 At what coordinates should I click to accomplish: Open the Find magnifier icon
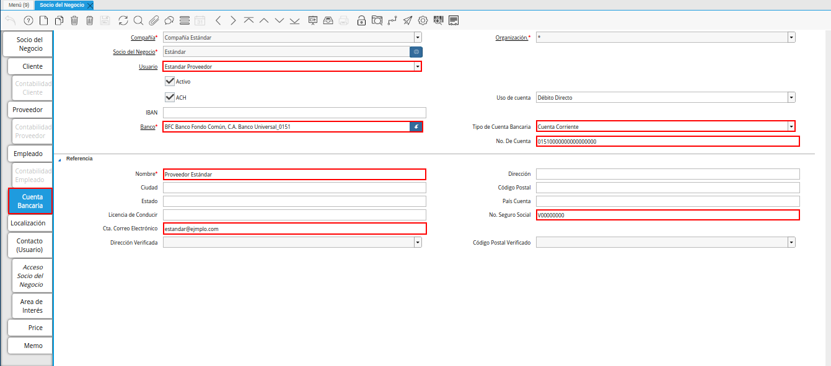click(x=138, y=20)
